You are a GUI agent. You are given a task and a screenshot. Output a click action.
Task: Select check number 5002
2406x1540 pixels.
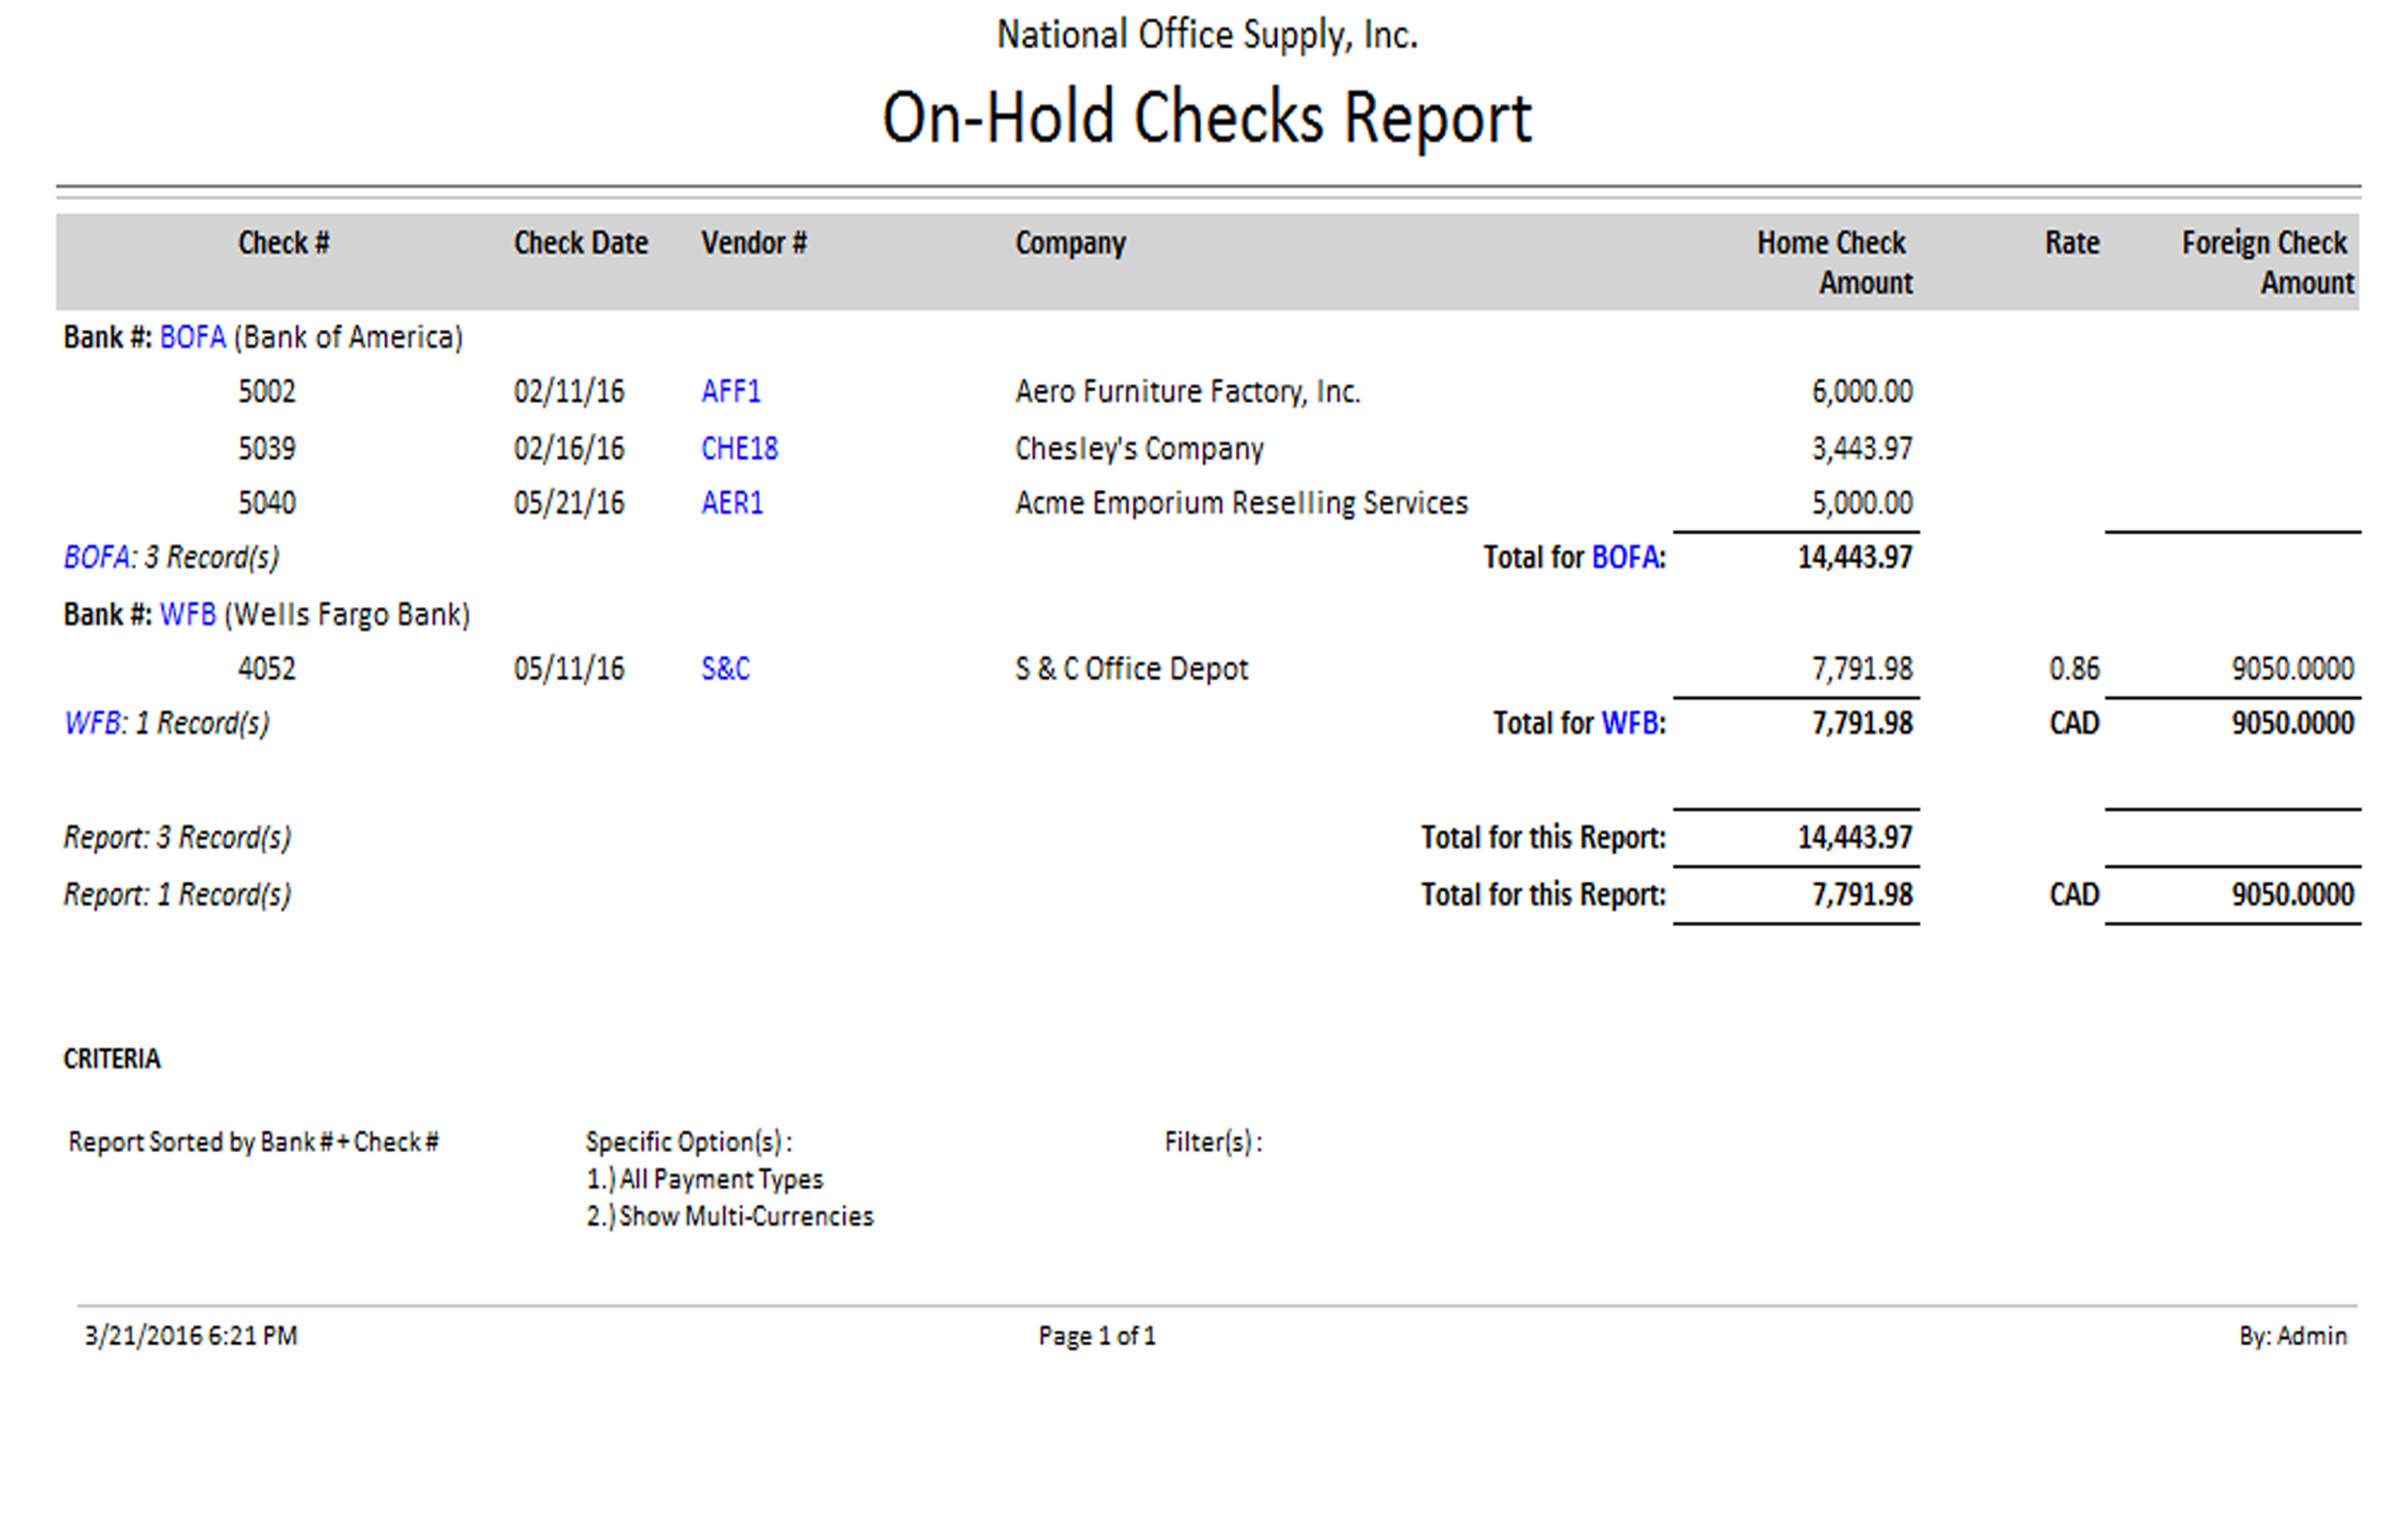pyautogui.click(x=266, y=391)
